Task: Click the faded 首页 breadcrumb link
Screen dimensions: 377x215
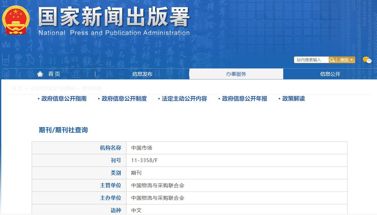Action: [17, 89]
